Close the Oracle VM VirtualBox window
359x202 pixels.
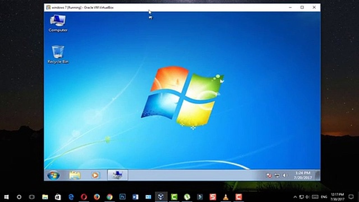click(x=314, y=7)
